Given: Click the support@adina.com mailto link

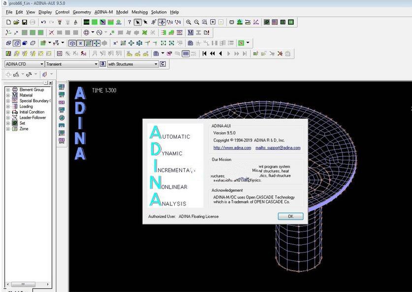Looking at the screenshot, I should click(278, 147).
